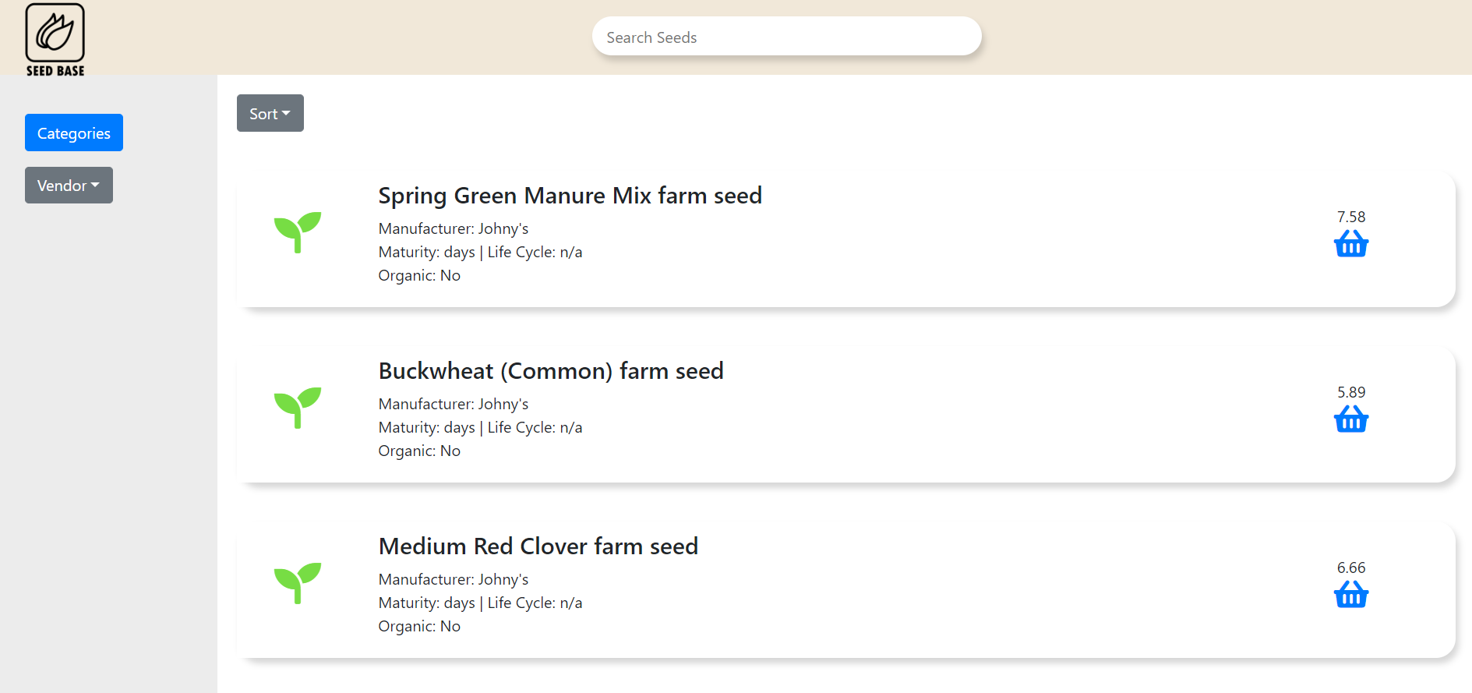Click Medium Red Clover maturity line
Screen dimensions: 1472x693
(x=480, y=603)
